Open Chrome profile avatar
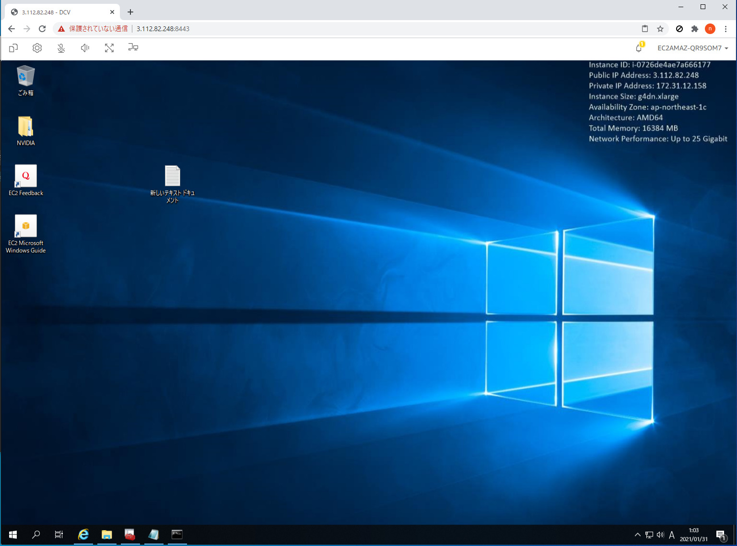The height and width of the screenshot is (546, 737). tap(710, 29)
